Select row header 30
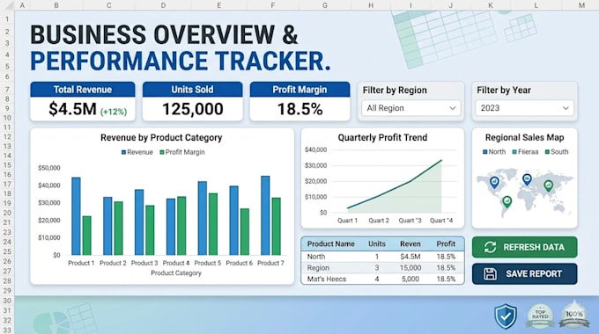Image resolution: width=599 pixels, height=334 pixels. pos(7,301)
